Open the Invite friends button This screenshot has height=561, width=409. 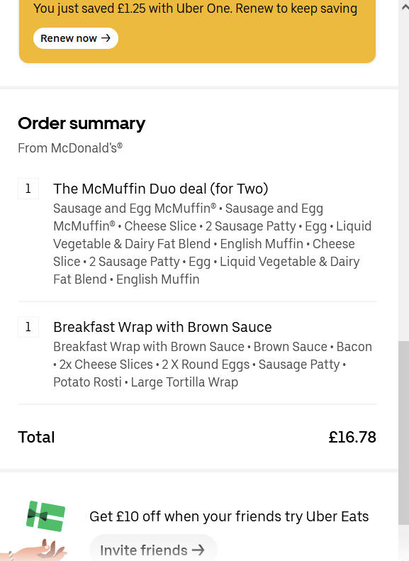coord(153,550)
